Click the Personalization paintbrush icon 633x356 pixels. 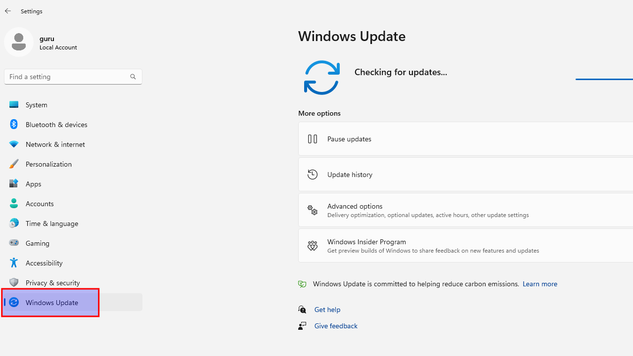[x=14, y=164]
